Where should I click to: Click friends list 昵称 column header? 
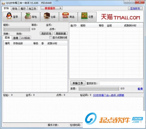(89, 25)
